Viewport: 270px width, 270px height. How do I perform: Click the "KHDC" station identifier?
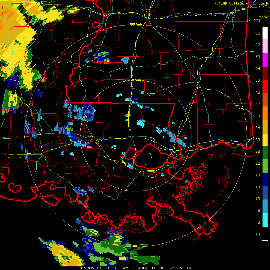pyautogui.click(x=144, y=268)
